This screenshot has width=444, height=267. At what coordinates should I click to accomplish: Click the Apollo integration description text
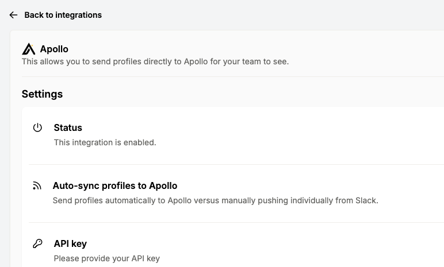pyautogui.click(x=155, y=61)
